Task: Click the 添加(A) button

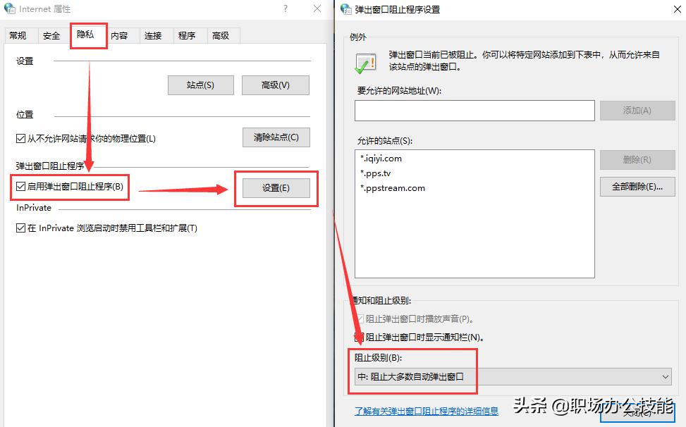Action: [x=637, y=111]
